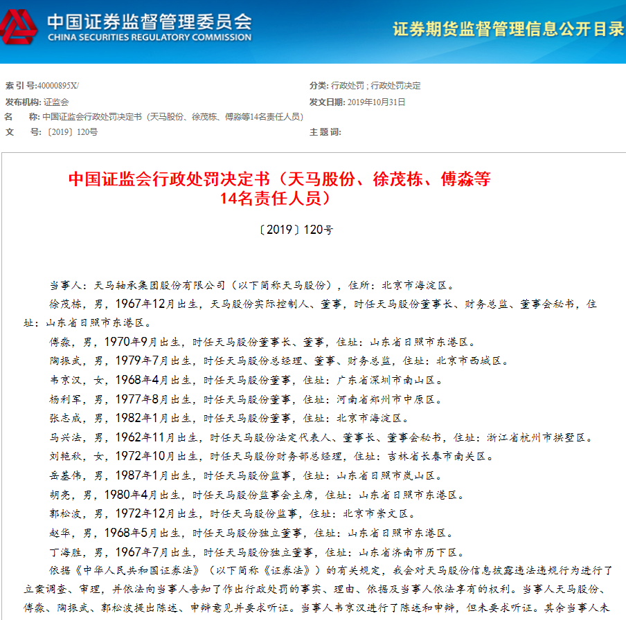The image size is (626, 620).
Task: Select the 杨利军 1977年8月出生 line
Action: pos(246,399)
